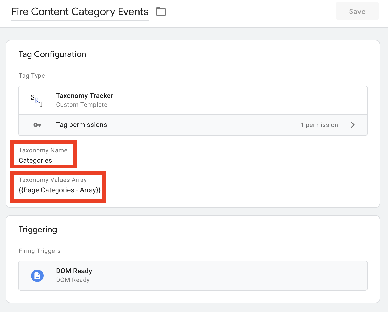Open the Tag Configuration section heading
This screenshot has height=312, width=388.
coord(52,54)
